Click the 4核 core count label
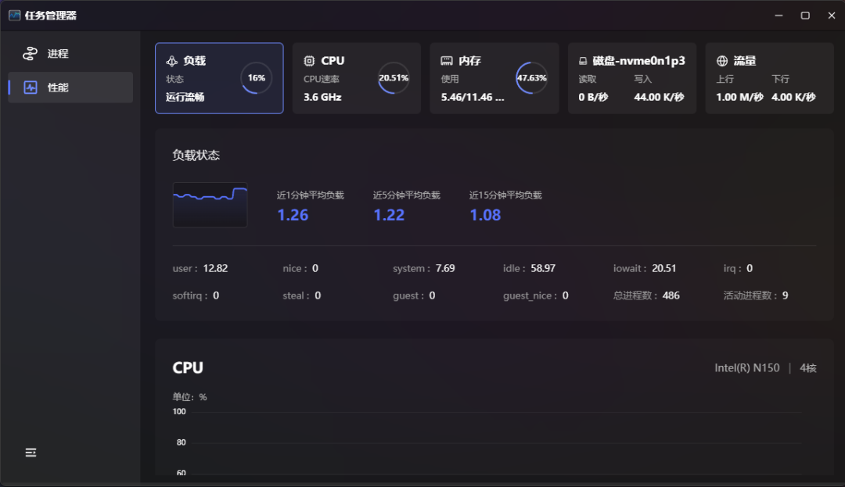The width and height of the screenshot is (845, 487). click(807, 368)
